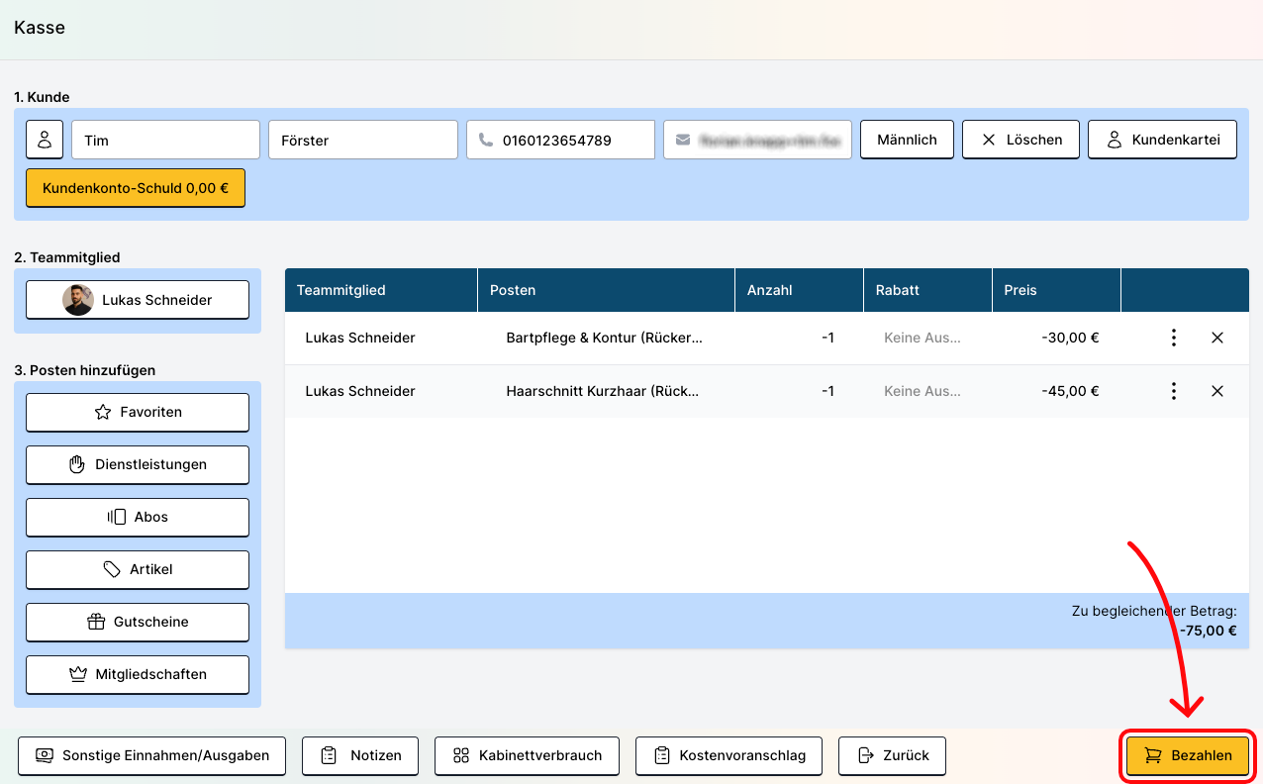Change gender via the Männlich selector
This screenshot has height=784, width=1263.
point(907,140)
